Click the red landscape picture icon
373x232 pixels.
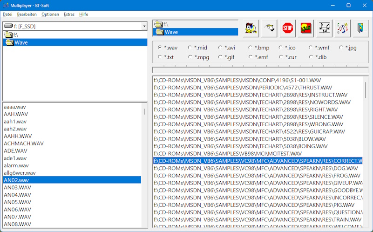pos(306,28)
